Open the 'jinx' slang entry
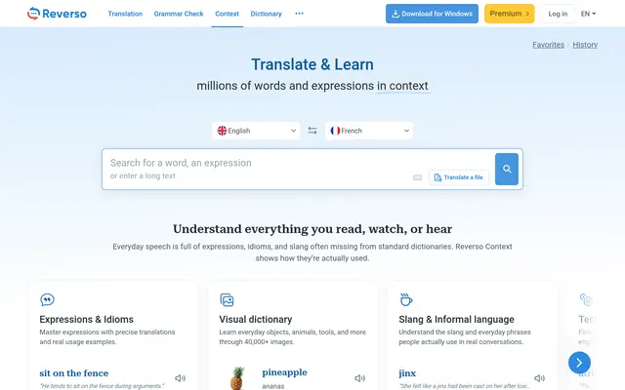The image size is (625, 390). pyautogui.click(x=407, y=372)
